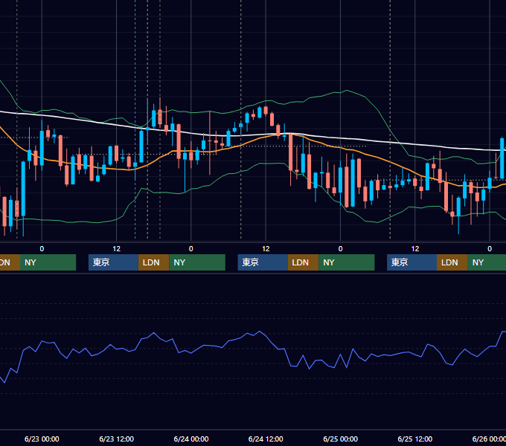
Task: Click the 東京 session block on 6/25
Action: point(411,262)
